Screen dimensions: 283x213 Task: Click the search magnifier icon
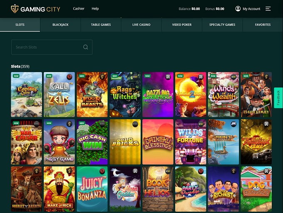(x=86, y=47)
